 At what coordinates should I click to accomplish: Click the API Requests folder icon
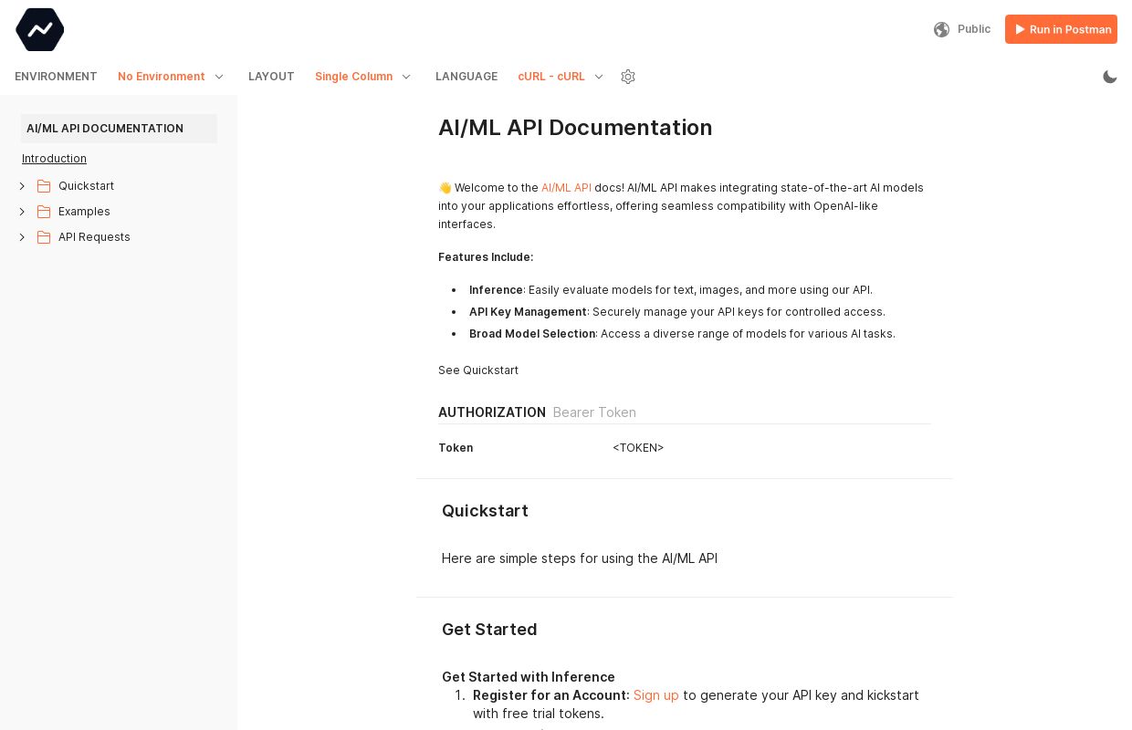point(44,237)
